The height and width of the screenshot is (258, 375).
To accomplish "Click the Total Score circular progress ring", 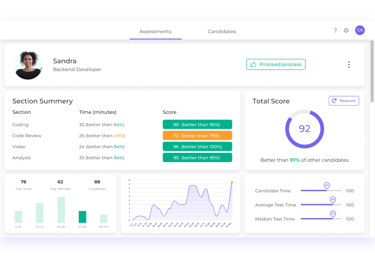I will [305, 129].
